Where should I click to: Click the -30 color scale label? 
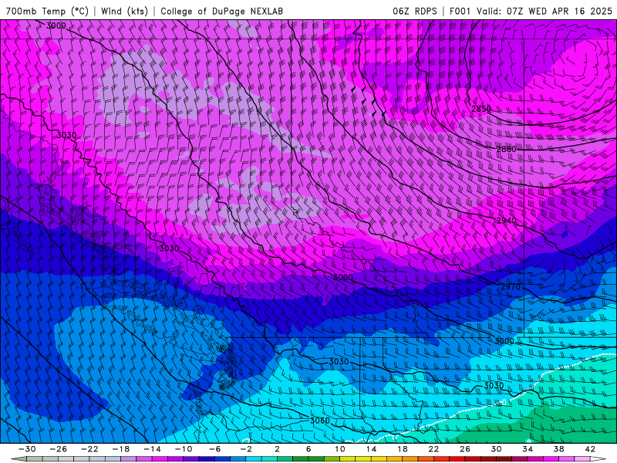coord(27,449)
